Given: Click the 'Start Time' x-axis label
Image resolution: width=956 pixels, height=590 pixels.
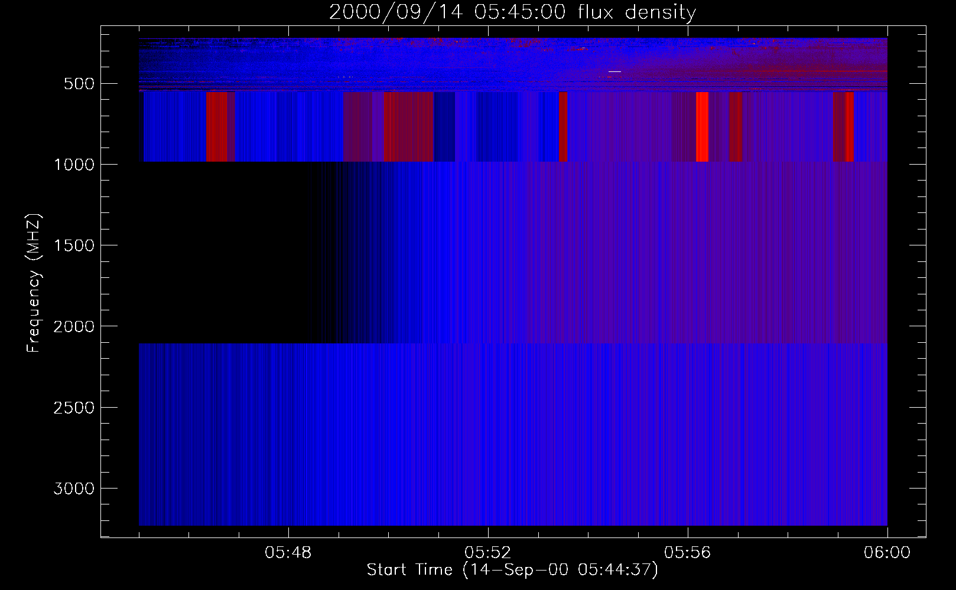Looking at the screenshot, I should tap(512, 570).
